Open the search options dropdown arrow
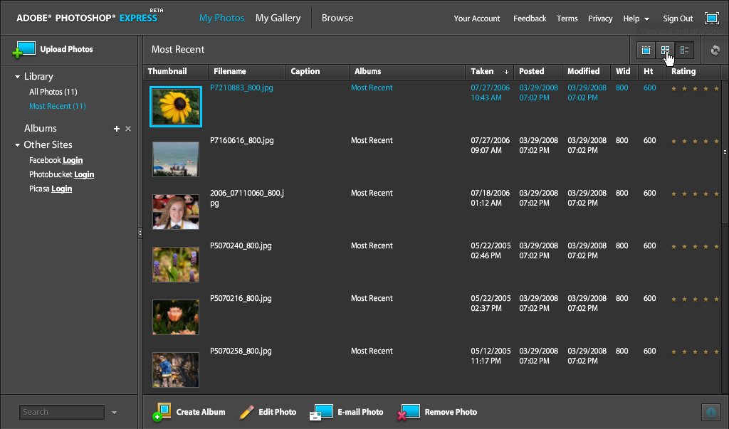The image size is (729, 429). pos(114,413)
